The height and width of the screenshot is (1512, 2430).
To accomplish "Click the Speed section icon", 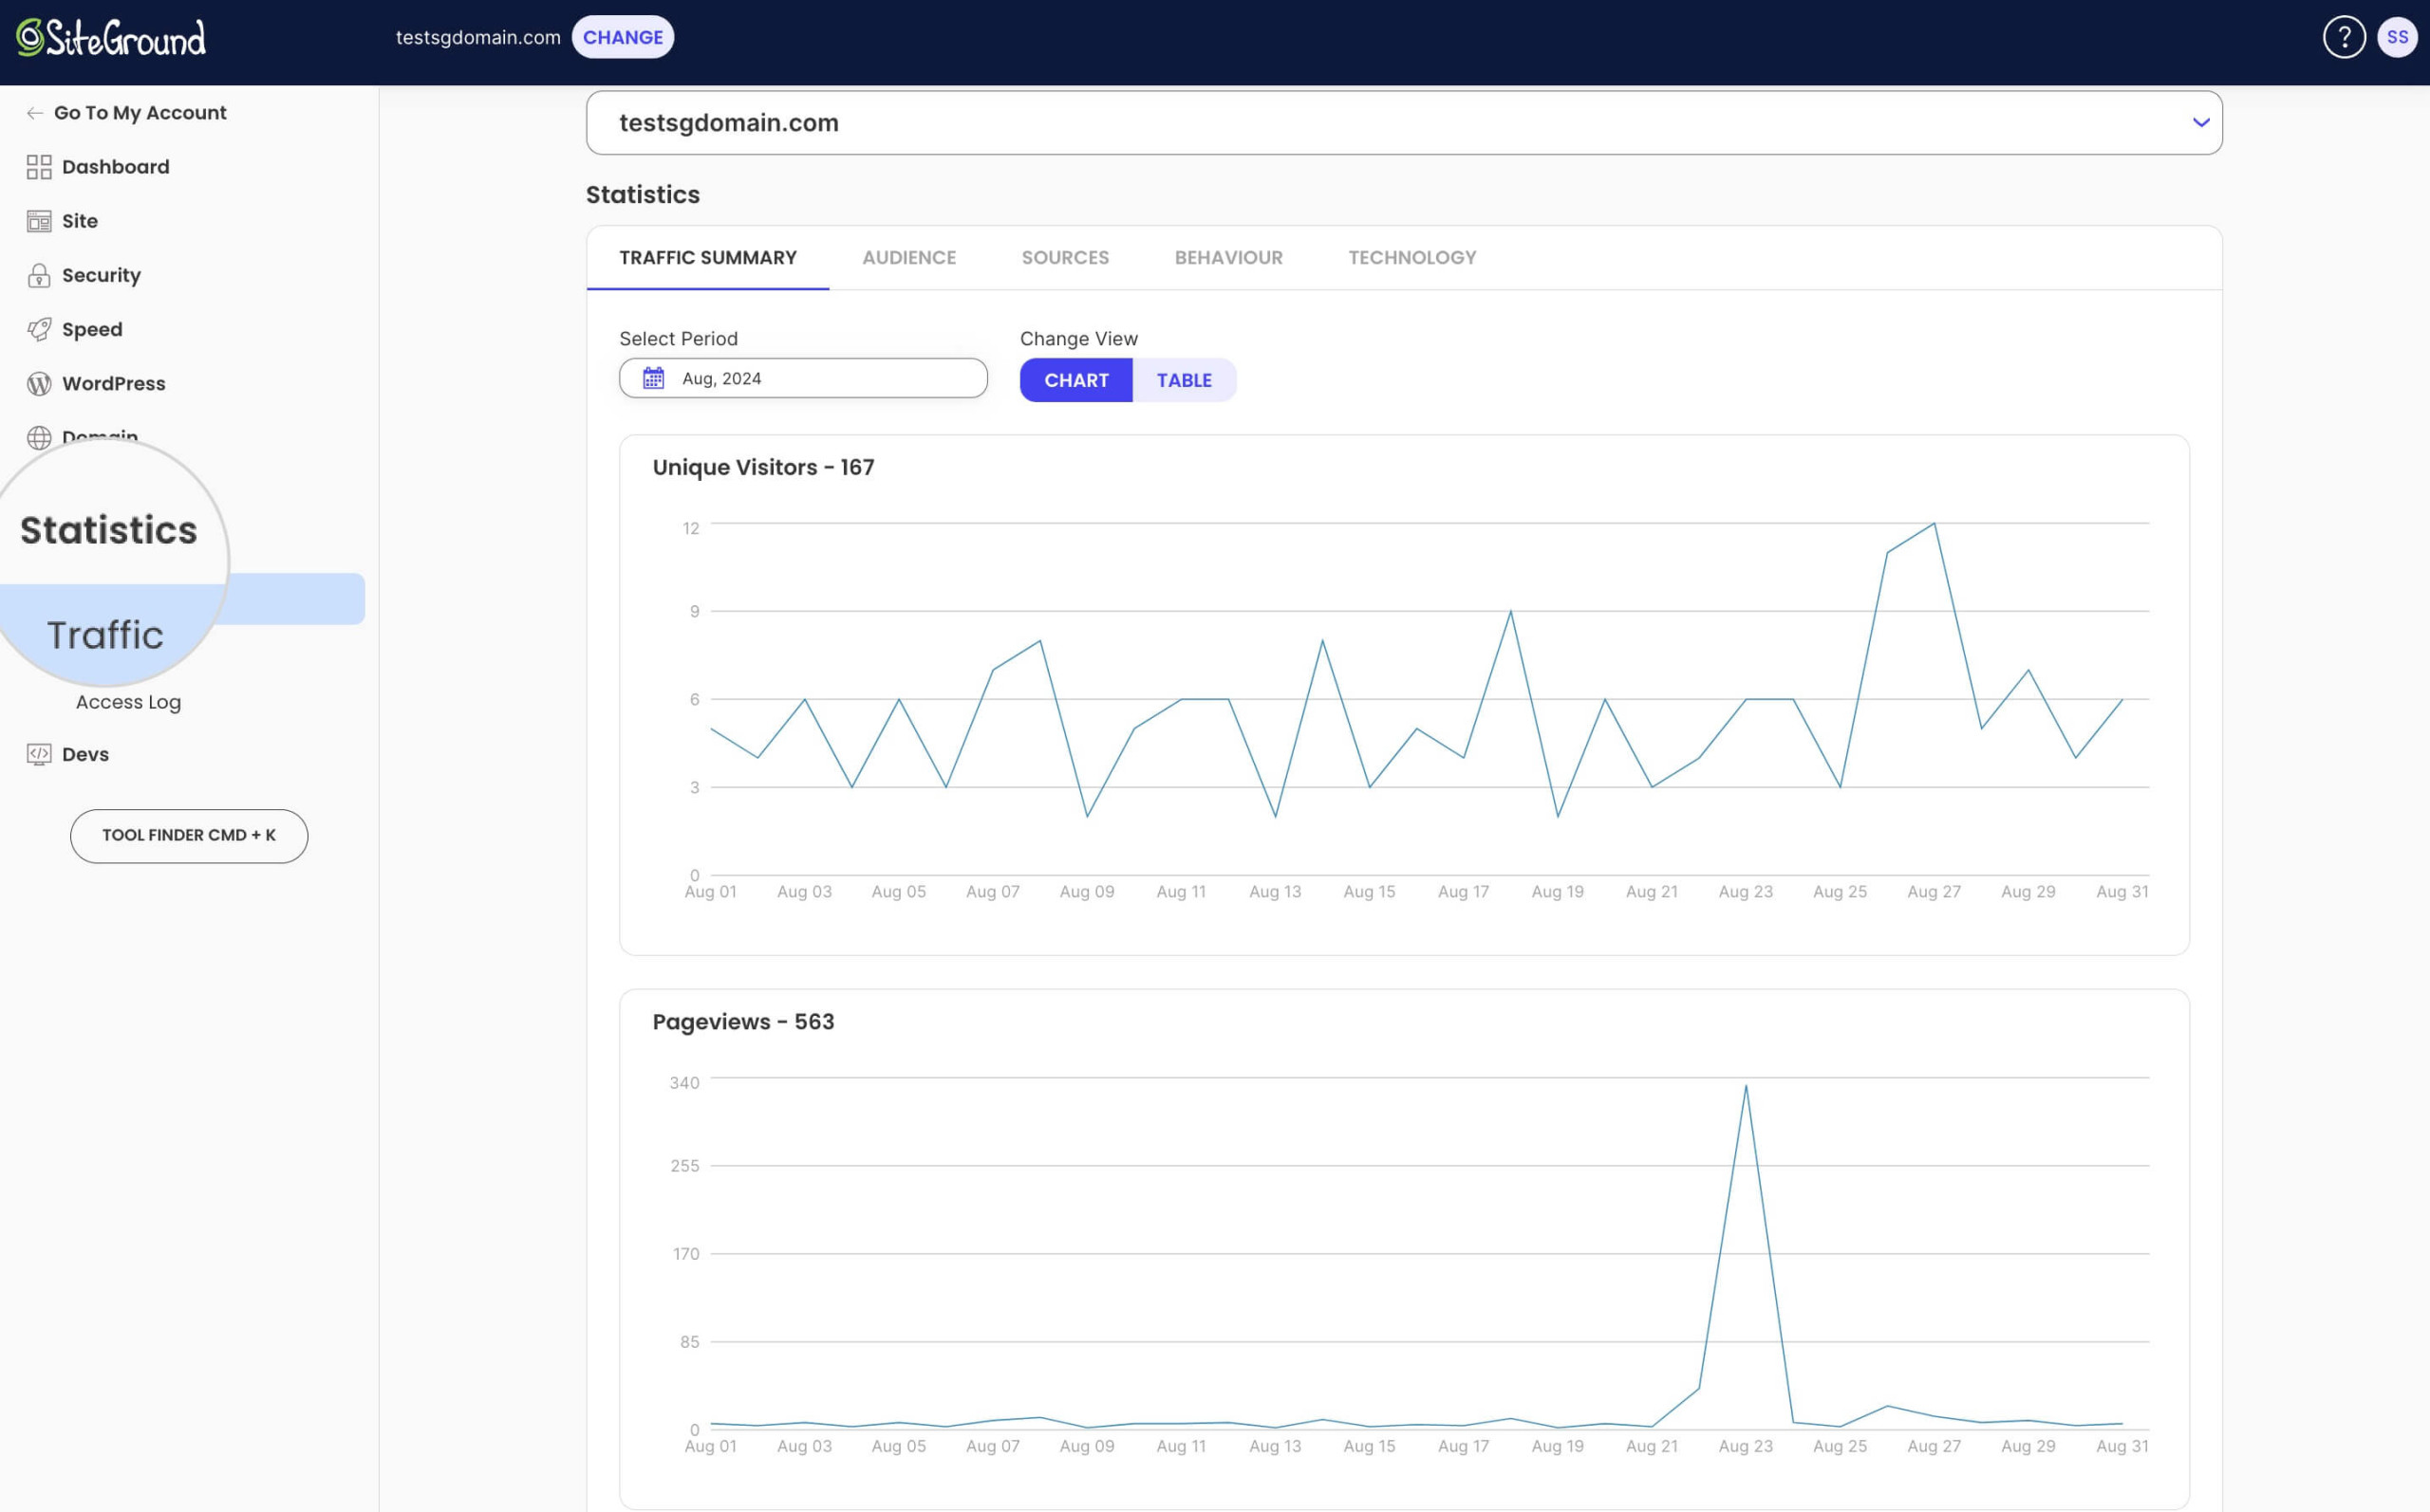I will pos(38,329).
